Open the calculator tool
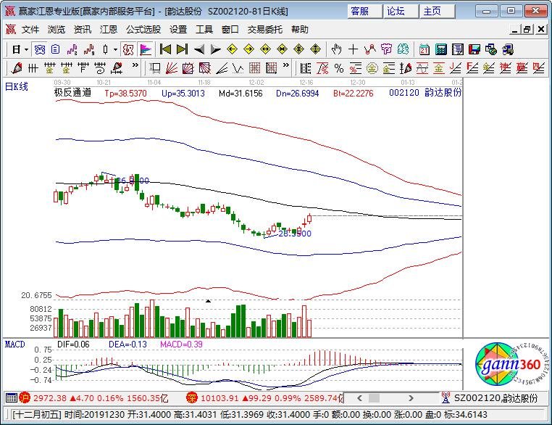This screenshot has width=552, height=425. (x=440, y=49)
